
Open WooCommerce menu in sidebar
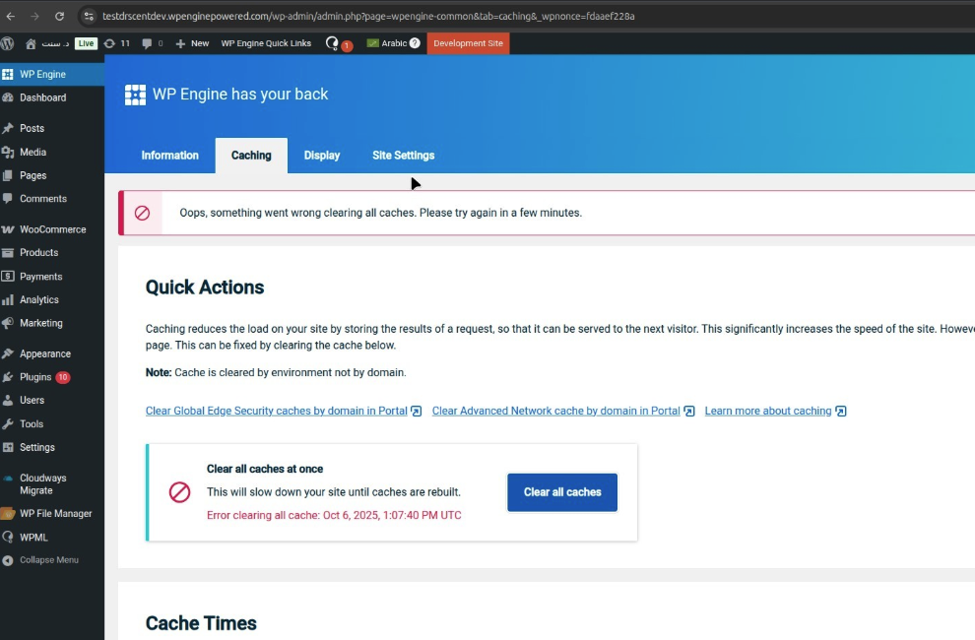52,229
